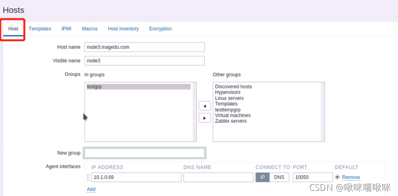Click the Other groups list scrollbar
This screenshot has width=398, height=196.
pos(323,112)
